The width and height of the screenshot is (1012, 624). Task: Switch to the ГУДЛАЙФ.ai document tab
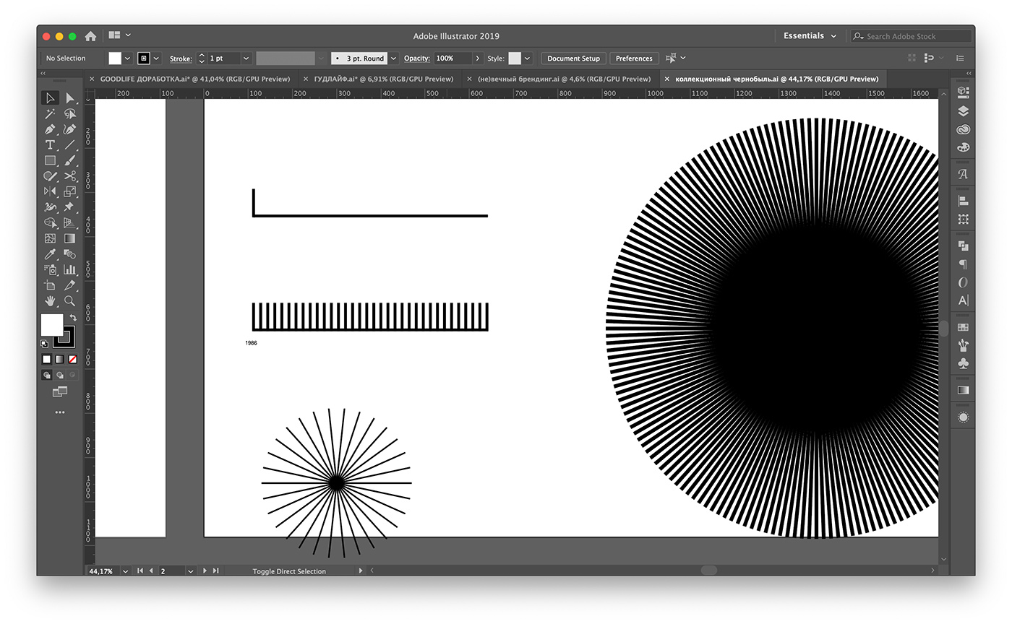click(383, 78)
